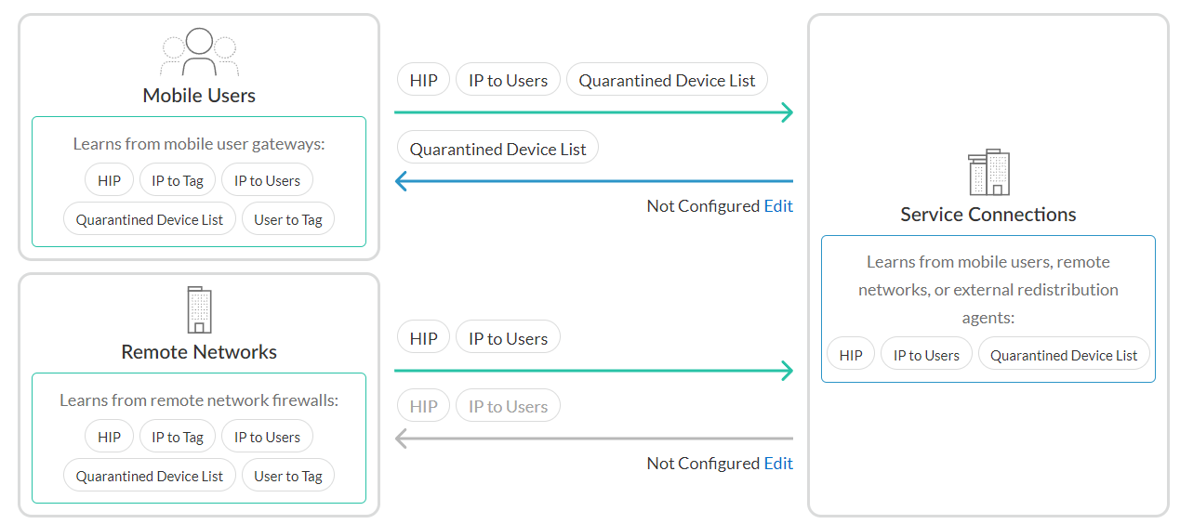This screenshot has width=1180, height=524.
Task: Click the grayed-out HIP chip
Action: point(423,407)
